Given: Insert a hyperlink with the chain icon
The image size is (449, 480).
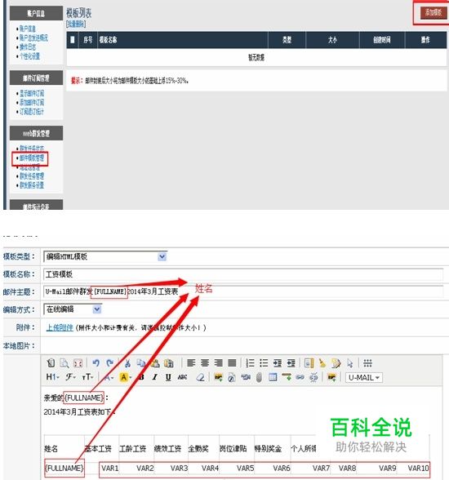Looking at the screenshot, I should point(300,377).
